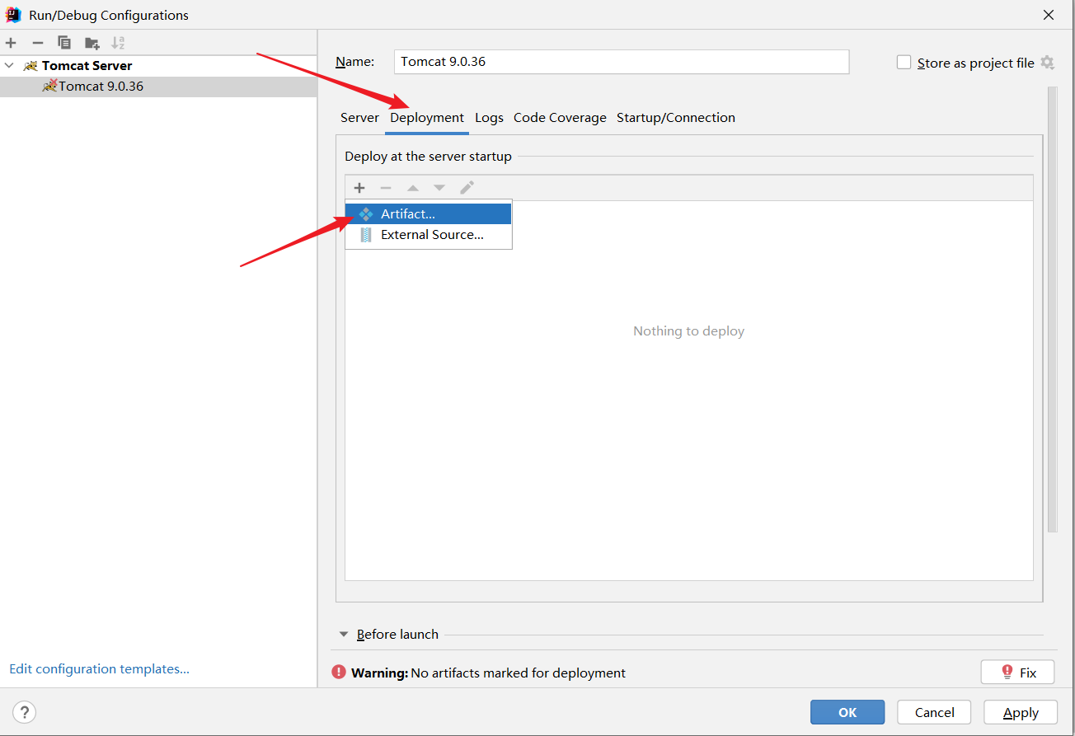The height and width of the screenshot is (736, 1075).
Task: Move deployment item down arrow
Action: [439, 188]
